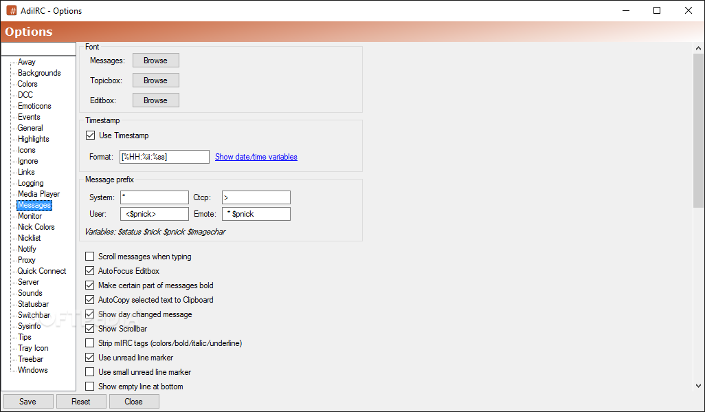This screenshot has width=705, height=412.
Task: Browse for the Messages font
Action: pyautogui.click(x=155, y=61)
